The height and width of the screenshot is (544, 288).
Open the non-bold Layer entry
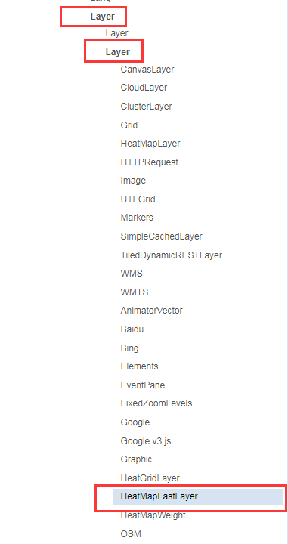[117, 33]
